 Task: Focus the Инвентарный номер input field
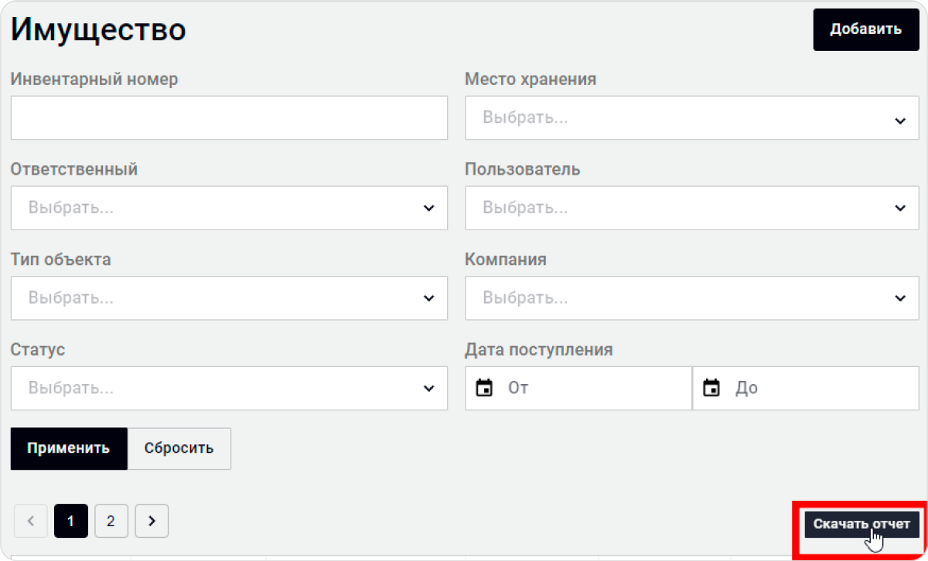coord(229,118)
